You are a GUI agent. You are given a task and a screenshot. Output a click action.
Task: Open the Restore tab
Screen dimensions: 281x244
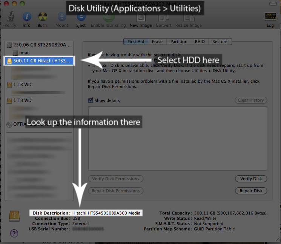coord(220,42)
